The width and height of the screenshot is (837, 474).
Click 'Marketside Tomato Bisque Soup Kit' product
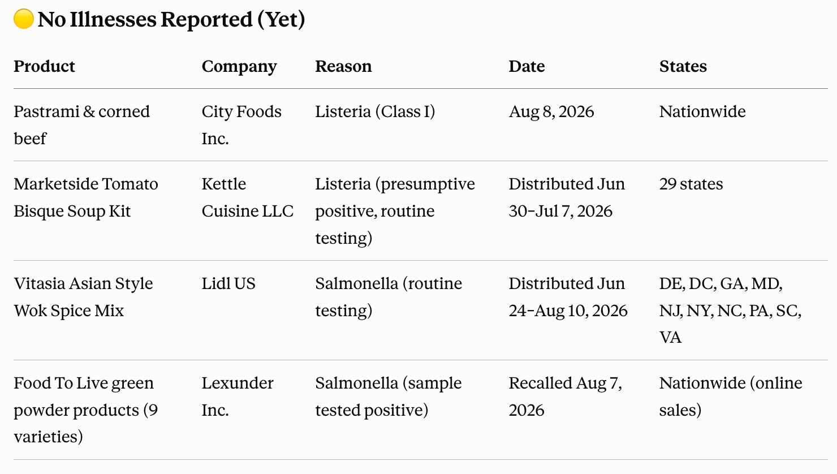click(86, 197)
